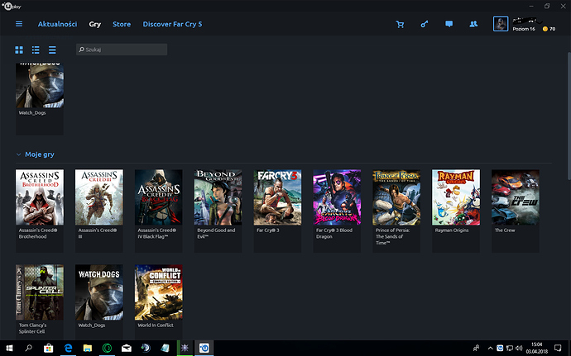Click the Uplay logo
Viewport: 571px width, 356px height.
12,6
